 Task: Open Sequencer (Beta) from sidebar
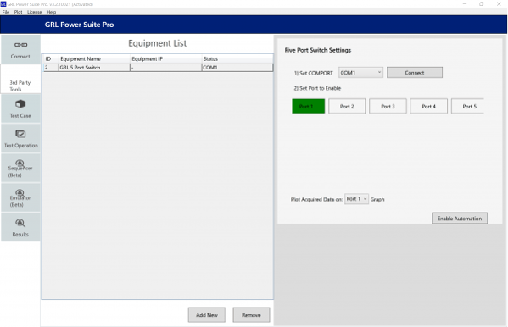[20, 168]
